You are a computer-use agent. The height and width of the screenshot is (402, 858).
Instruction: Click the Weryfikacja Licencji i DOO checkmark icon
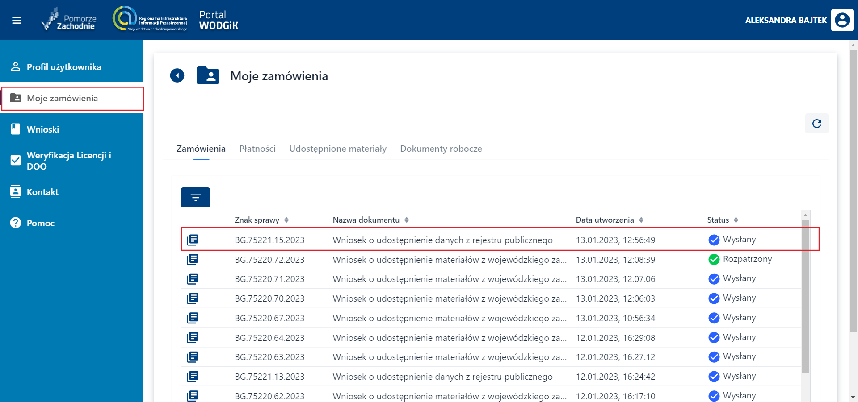click(15, 159)
